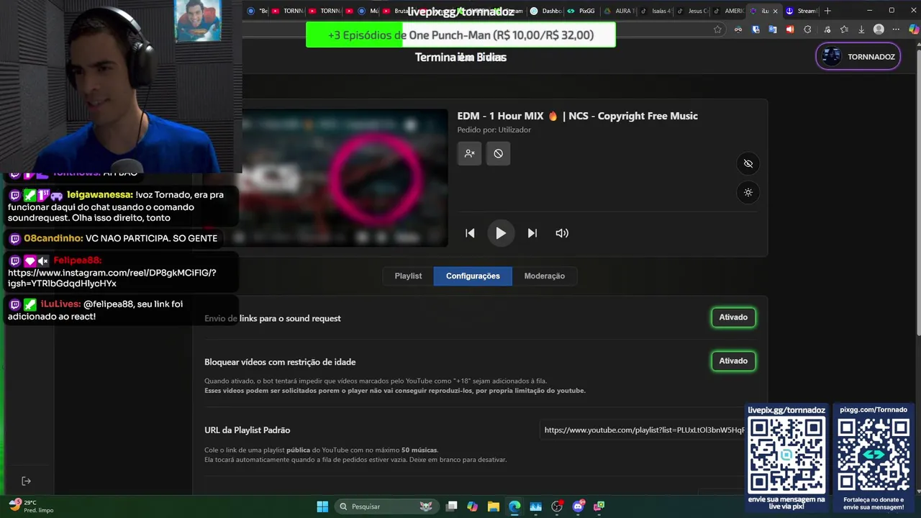The image size is (921, 518).
Task: Toggle Ativado for blocking age-restricted videos
Action: 733,361
